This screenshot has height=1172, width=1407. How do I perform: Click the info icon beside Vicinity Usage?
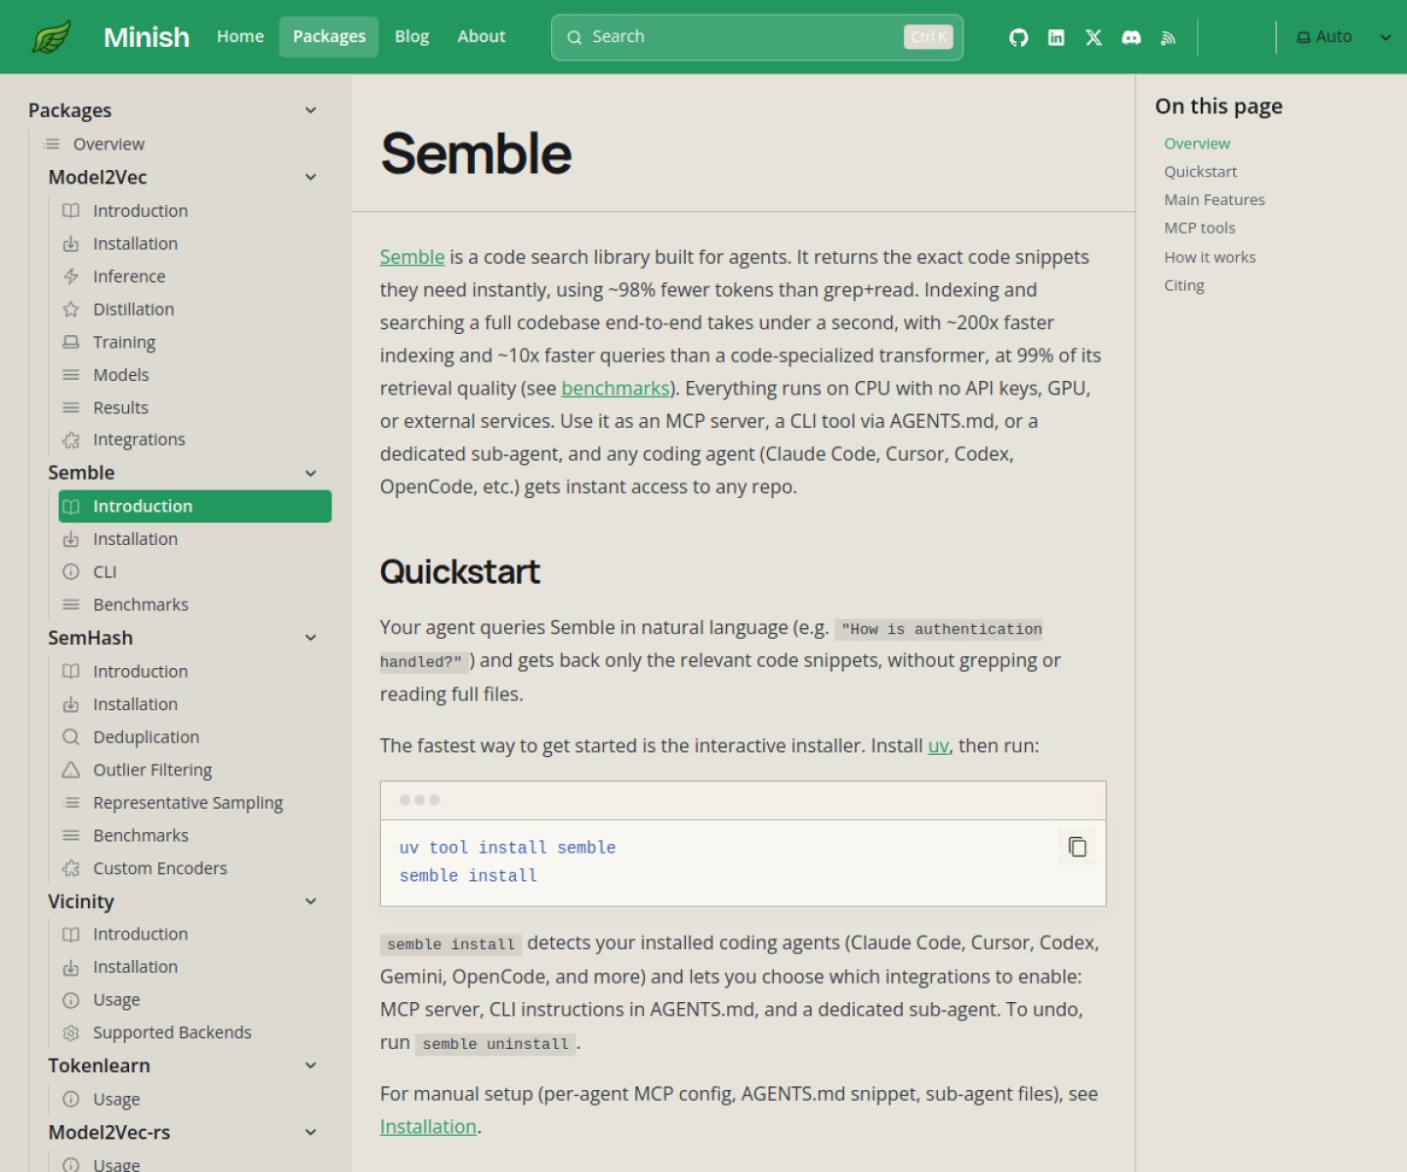[x=71, y=1000]
